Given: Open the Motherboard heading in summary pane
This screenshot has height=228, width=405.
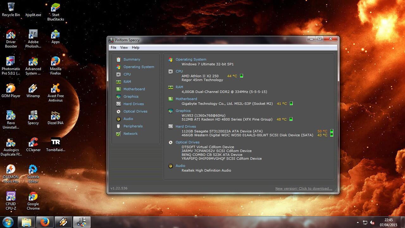Looking at the screenshot, I should (x=186, y=99).
